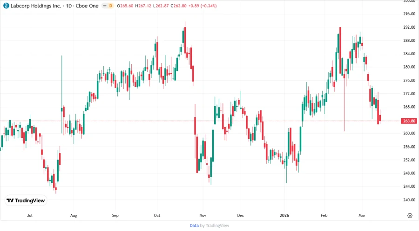
Task: Click the Dec time axis label
Action: coord(241,215)
